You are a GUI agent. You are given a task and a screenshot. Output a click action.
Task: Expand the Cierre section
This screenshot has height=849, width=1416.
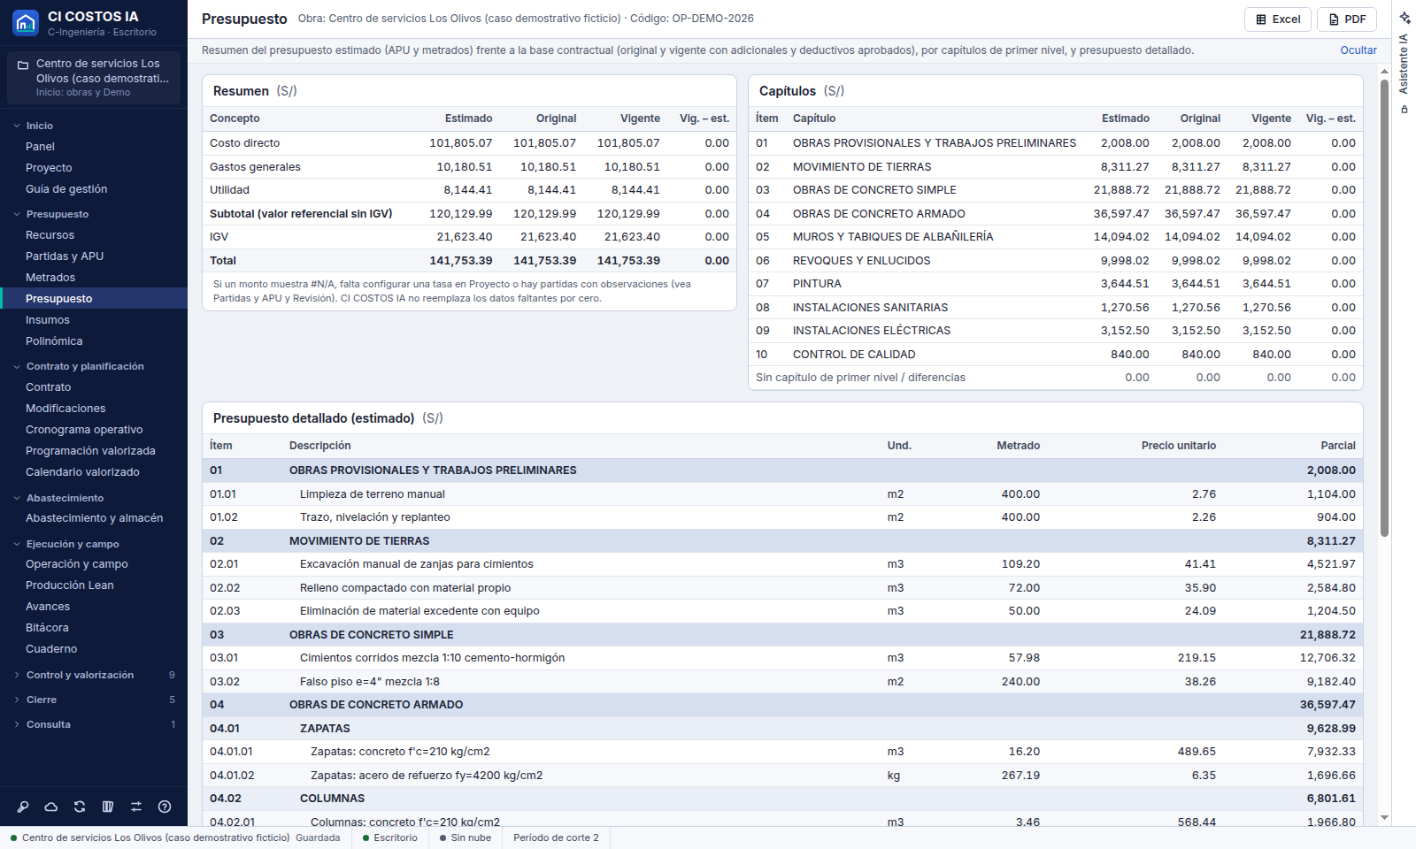pyautogui.click(x=94, y=700)
